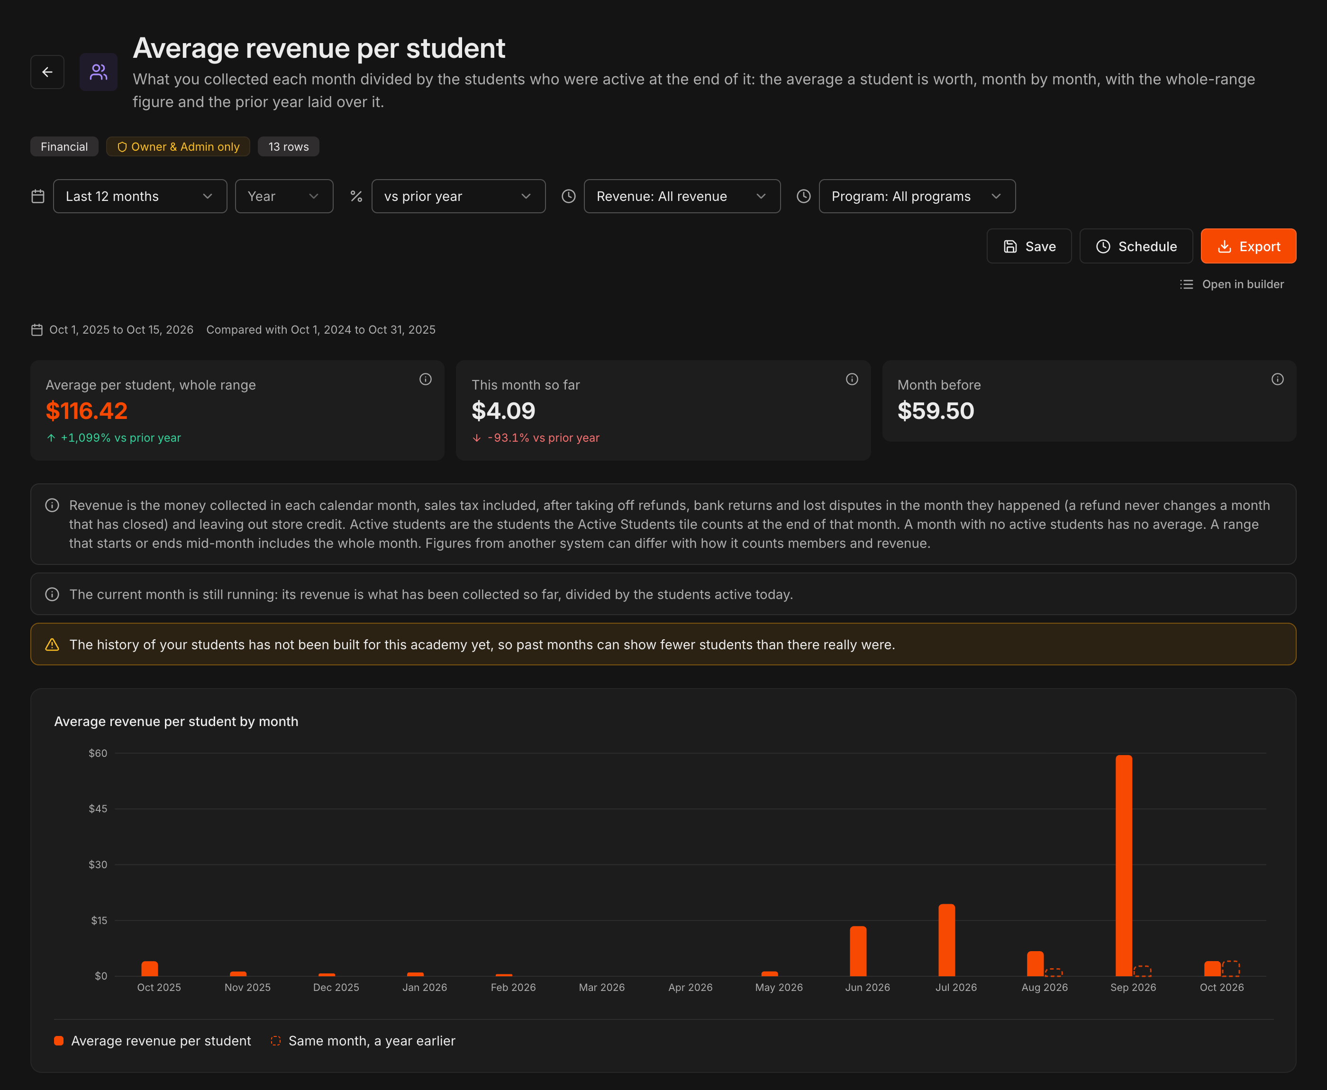Click the calendar icon next to date range text
The height and width of the screenshot is (1090, 1327).
click(x=37, y=330)
